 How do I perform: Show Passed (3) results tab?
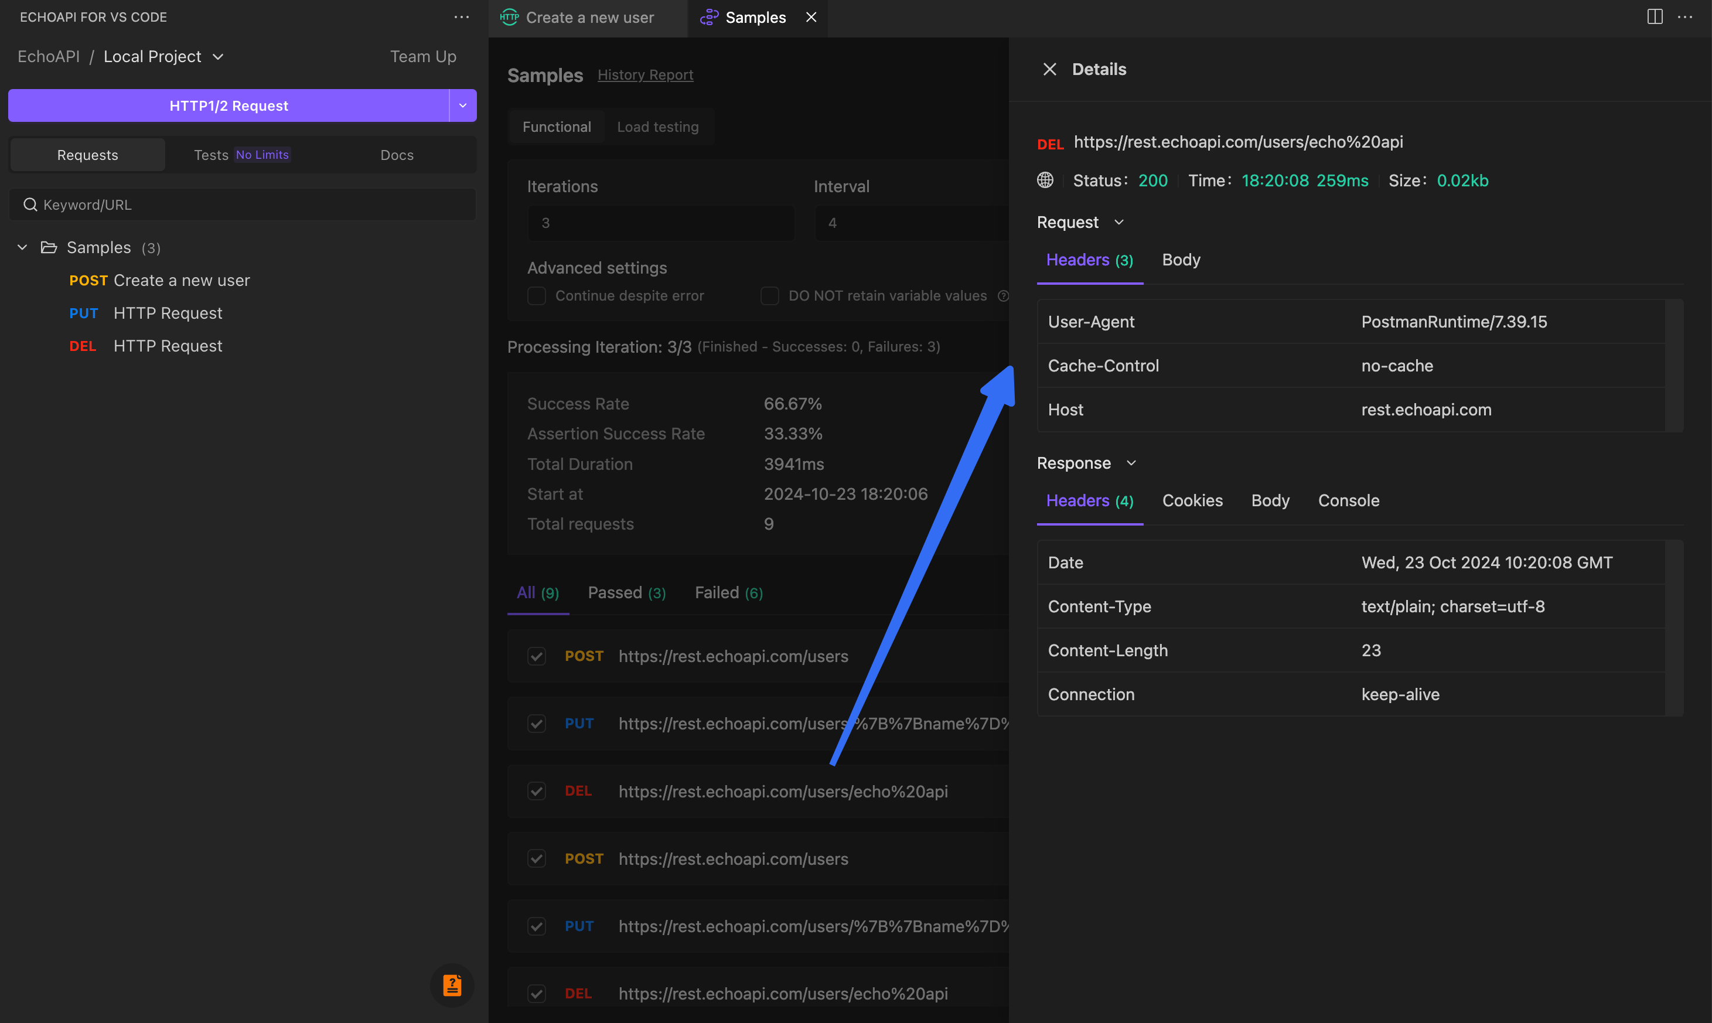(x=626, y=593)
